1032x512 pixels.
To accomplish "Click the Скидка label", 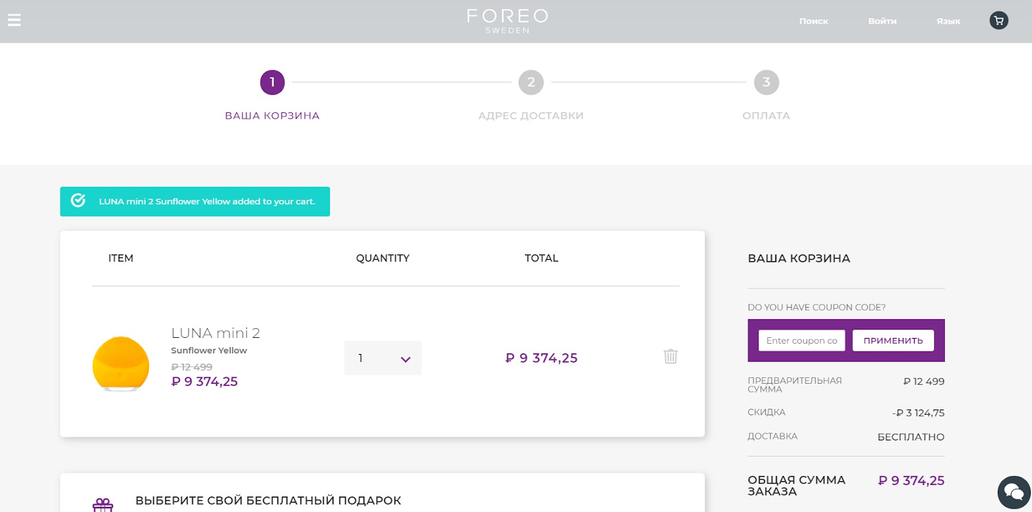I will click(x=766, y=412).
